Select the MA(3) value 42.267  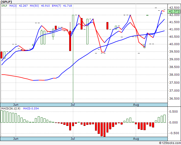[x=23, y=6]
